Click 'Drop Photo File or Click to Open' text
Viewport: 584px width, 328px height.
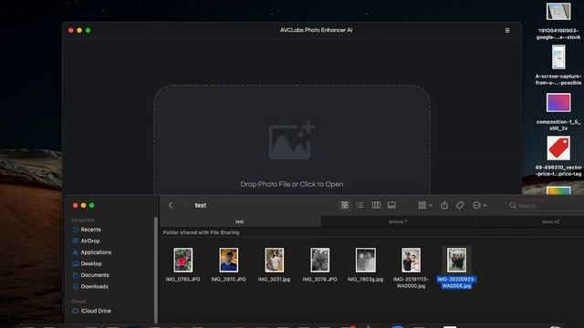point(292,184)
